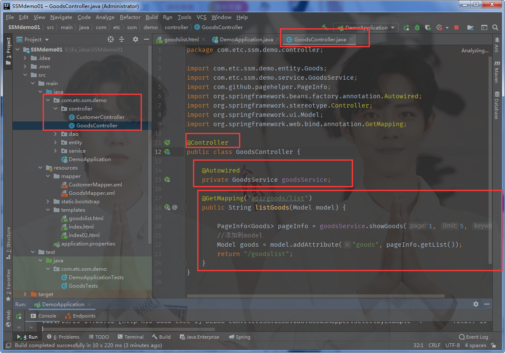The image size is (505, 353).
Task: Show the Problems view from the status bar
Action: [63, 337]
